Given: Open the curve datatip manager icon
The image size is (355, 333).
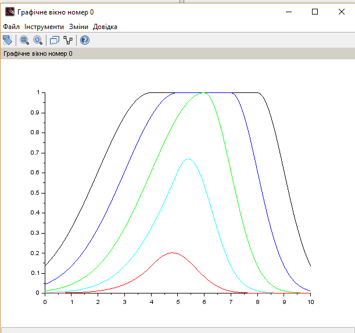Looking at the screenshot, I should (x=69, y=40).
